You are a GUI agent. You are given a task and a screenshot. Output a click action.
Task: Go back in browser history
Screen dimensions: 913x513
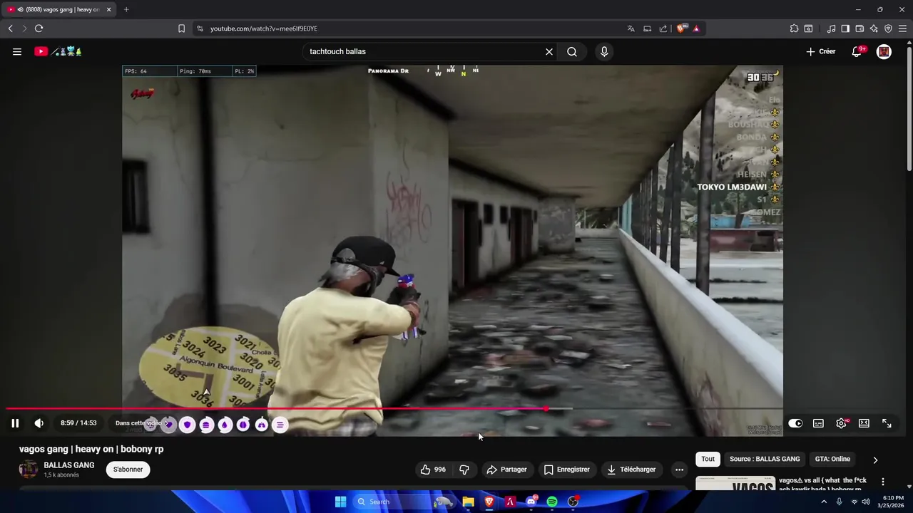coord(10,28)
